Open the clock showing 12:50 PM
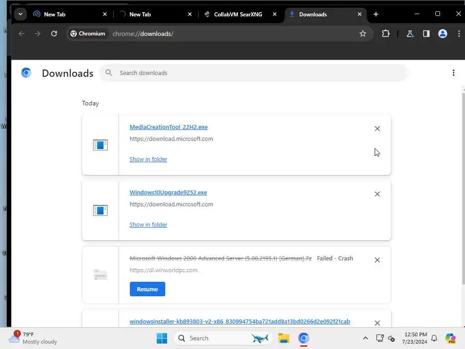Viewport: 465px width, 349px height. pos(415,338)
